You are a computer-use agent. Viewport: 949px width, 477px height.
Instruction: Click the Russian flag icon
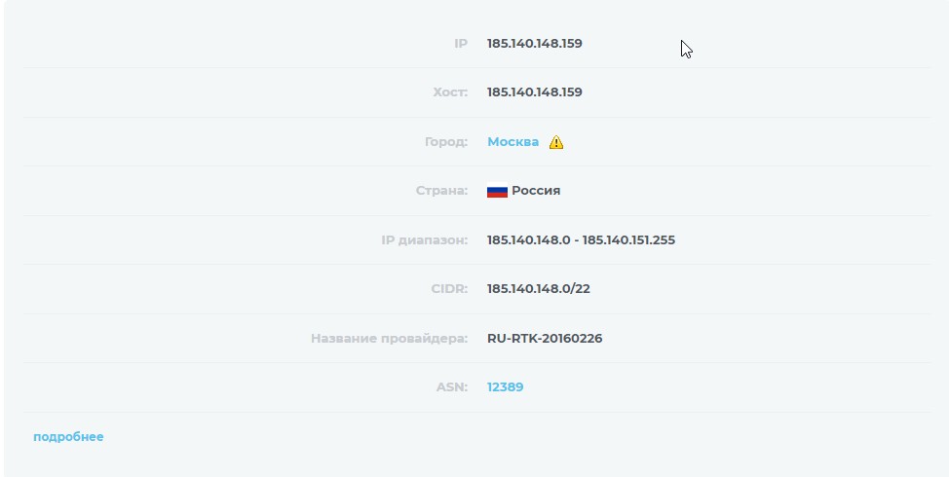[497, 191]
